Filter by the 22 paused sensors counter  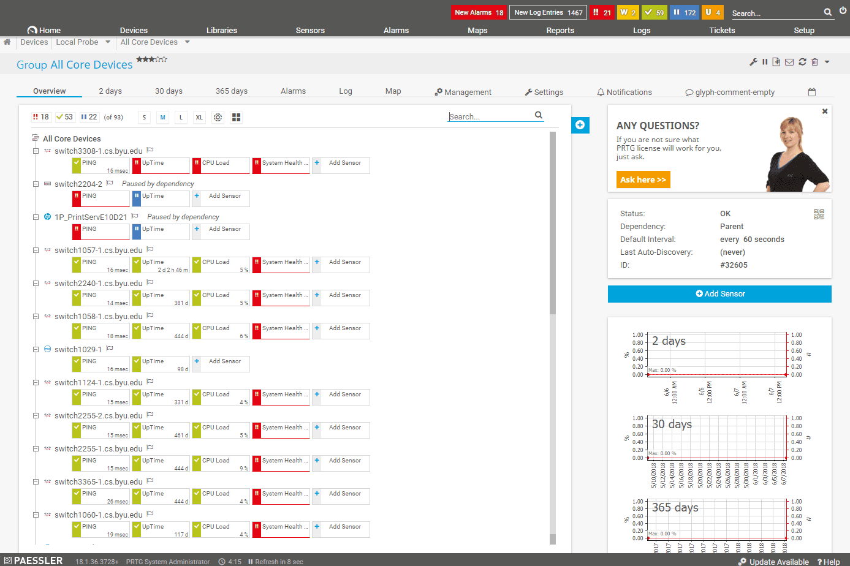point(89,117)
